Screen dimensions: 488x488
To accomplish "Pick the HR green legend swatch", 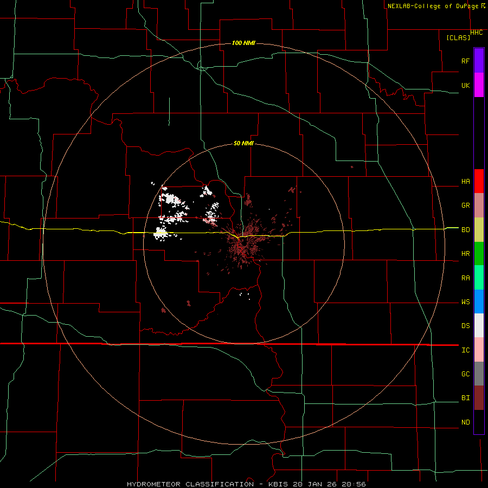I will pyautogui.click(x=479, y=254).
